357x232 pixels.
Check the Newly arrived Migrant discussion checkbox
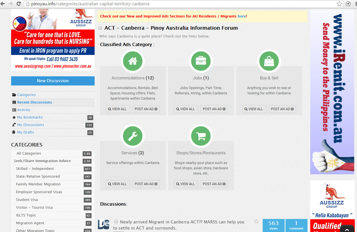coord(116,222)
